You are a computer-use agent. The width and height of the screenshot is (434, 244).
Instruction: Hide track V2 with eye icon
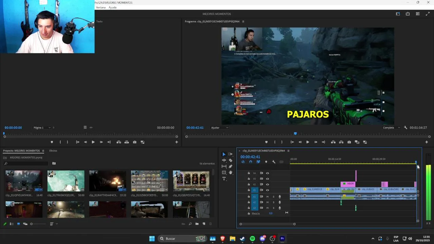click(268, 184)
